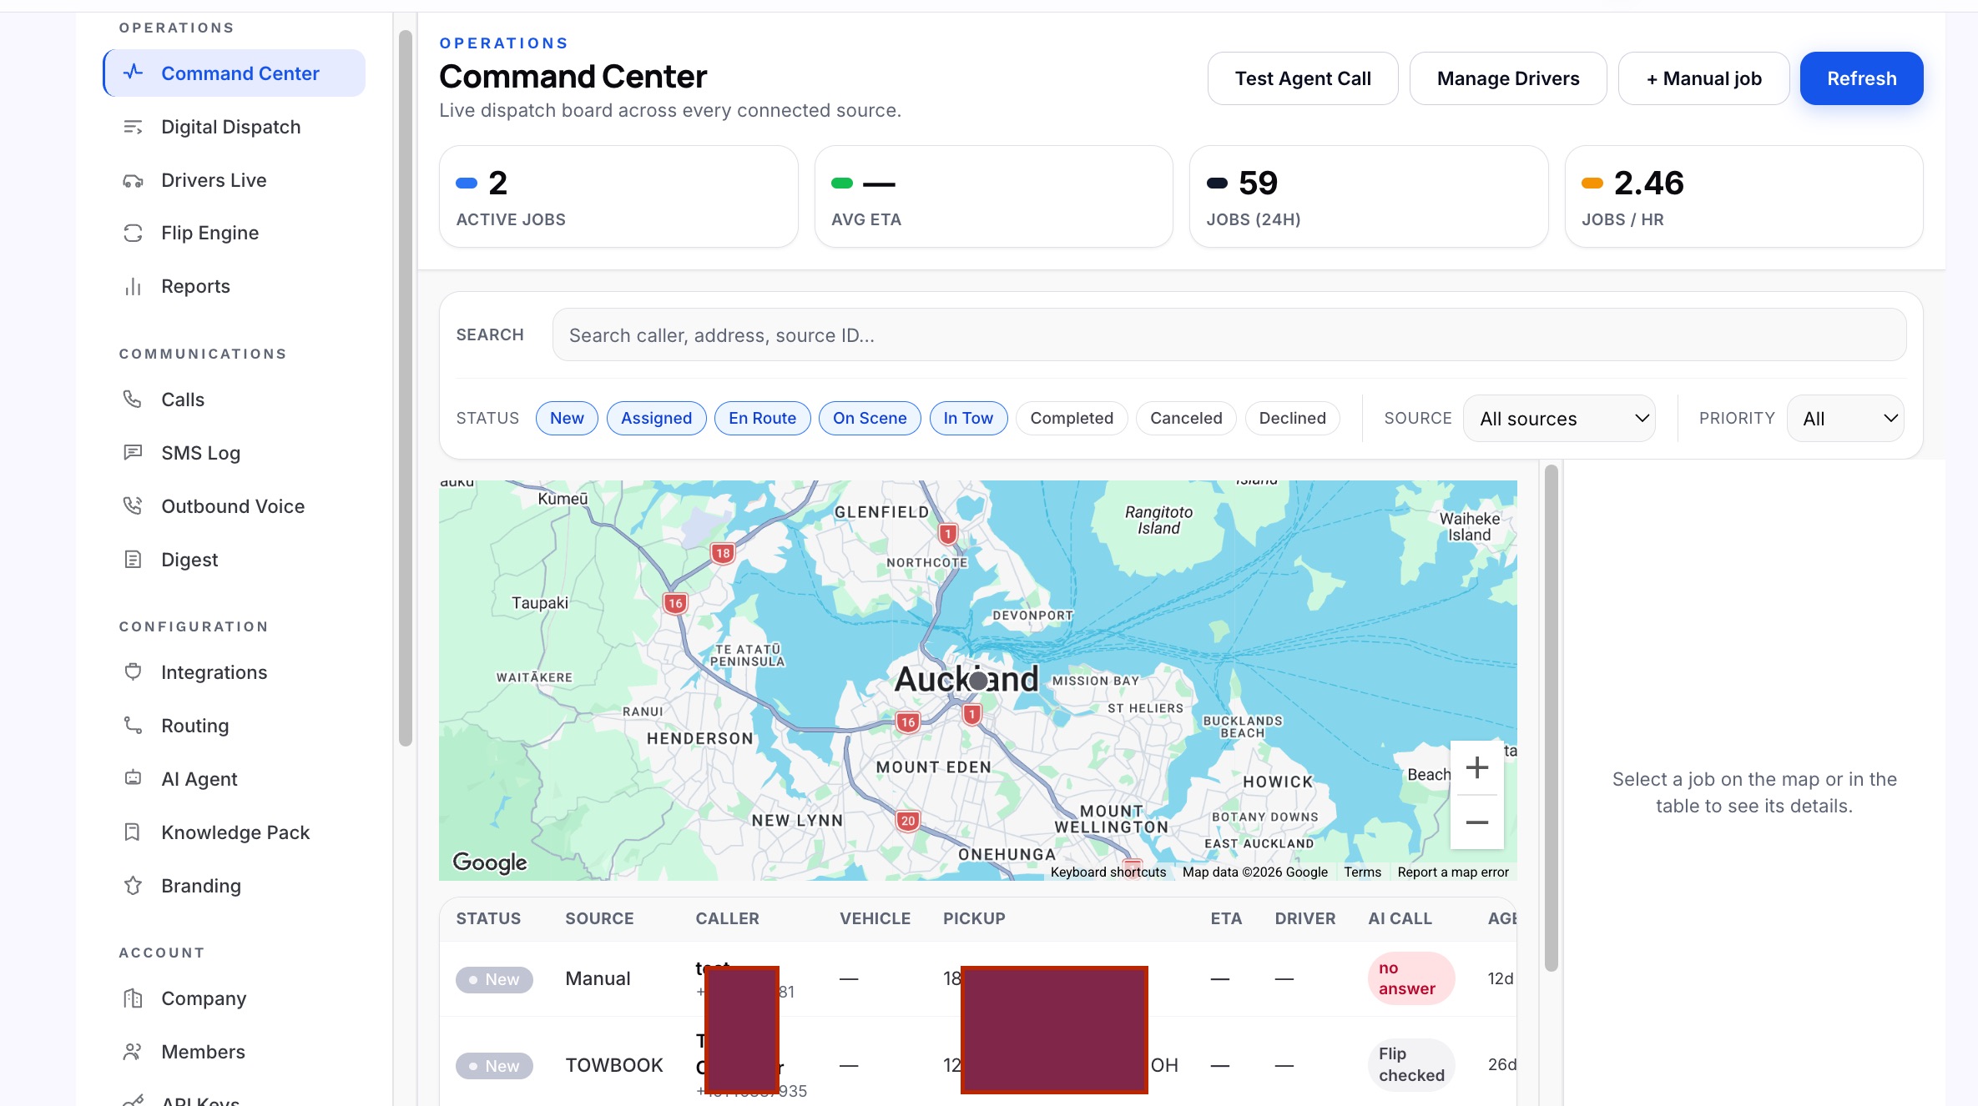
Task: Click the blue Refresh button
Action: click(1861, 78)
